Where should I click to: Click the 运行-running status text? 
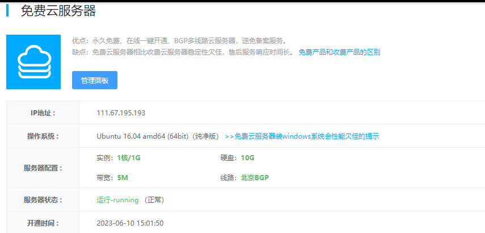click(118, 200)
